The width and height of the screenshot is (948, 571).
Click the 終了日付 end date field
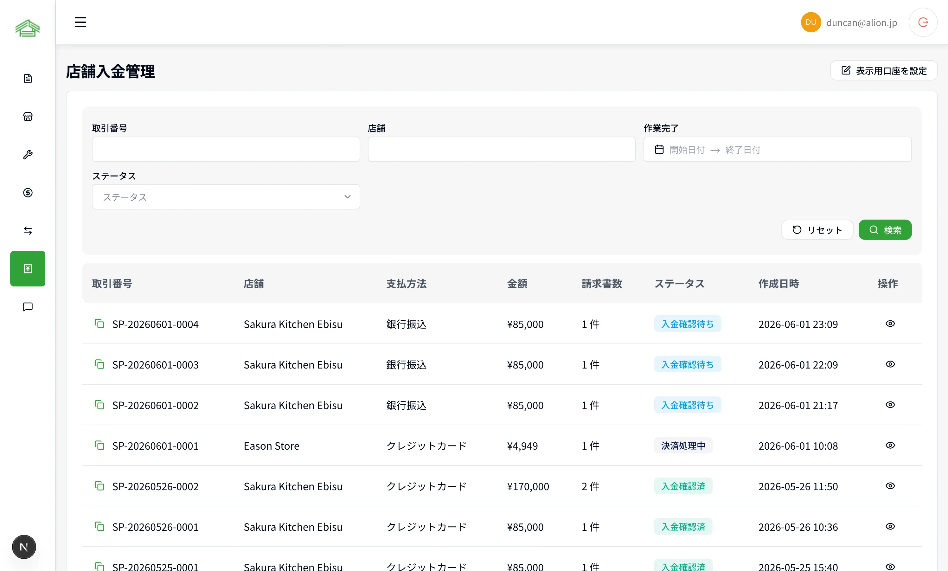coord(743,150)
